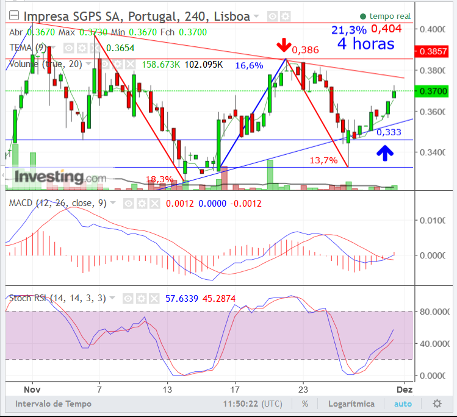
Task: Click volume value 158.673K
Action: (161, 65)
